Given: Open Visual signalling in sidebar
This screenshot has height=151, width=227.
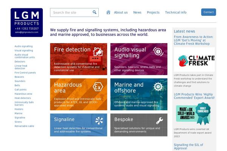Looking at the screenshot, I should 24,51.
